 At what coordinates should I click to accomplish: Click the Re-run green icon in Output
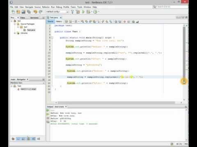pos(48,110)
